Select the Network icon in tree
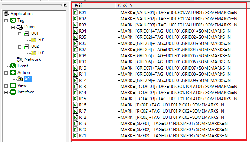The width and height of the screenshot is (250, 142). 20,59
